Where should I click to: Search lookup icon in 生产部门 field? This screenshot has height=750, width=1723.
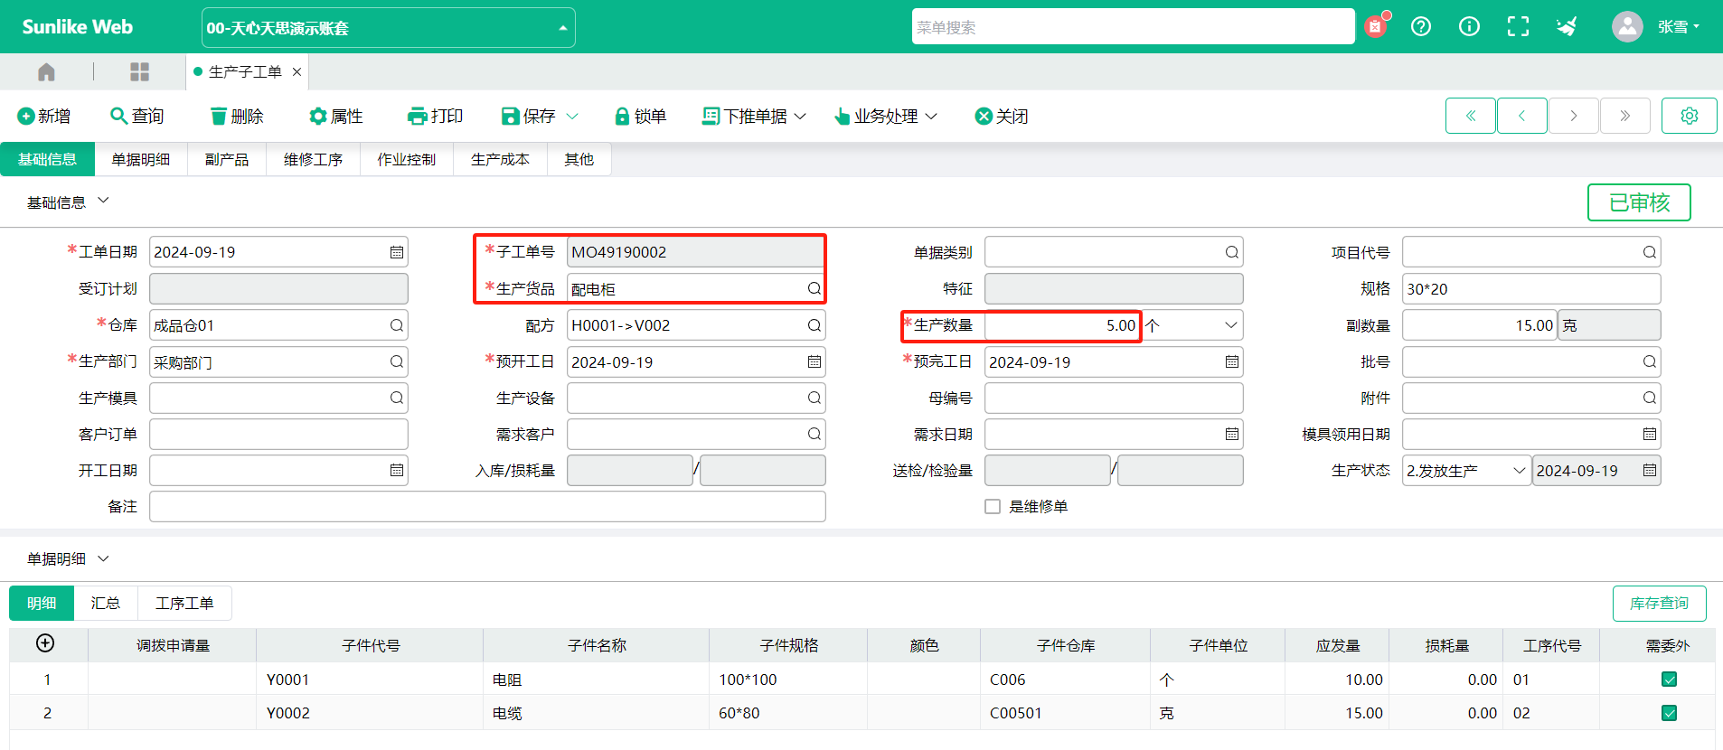(x=397, y=361)
